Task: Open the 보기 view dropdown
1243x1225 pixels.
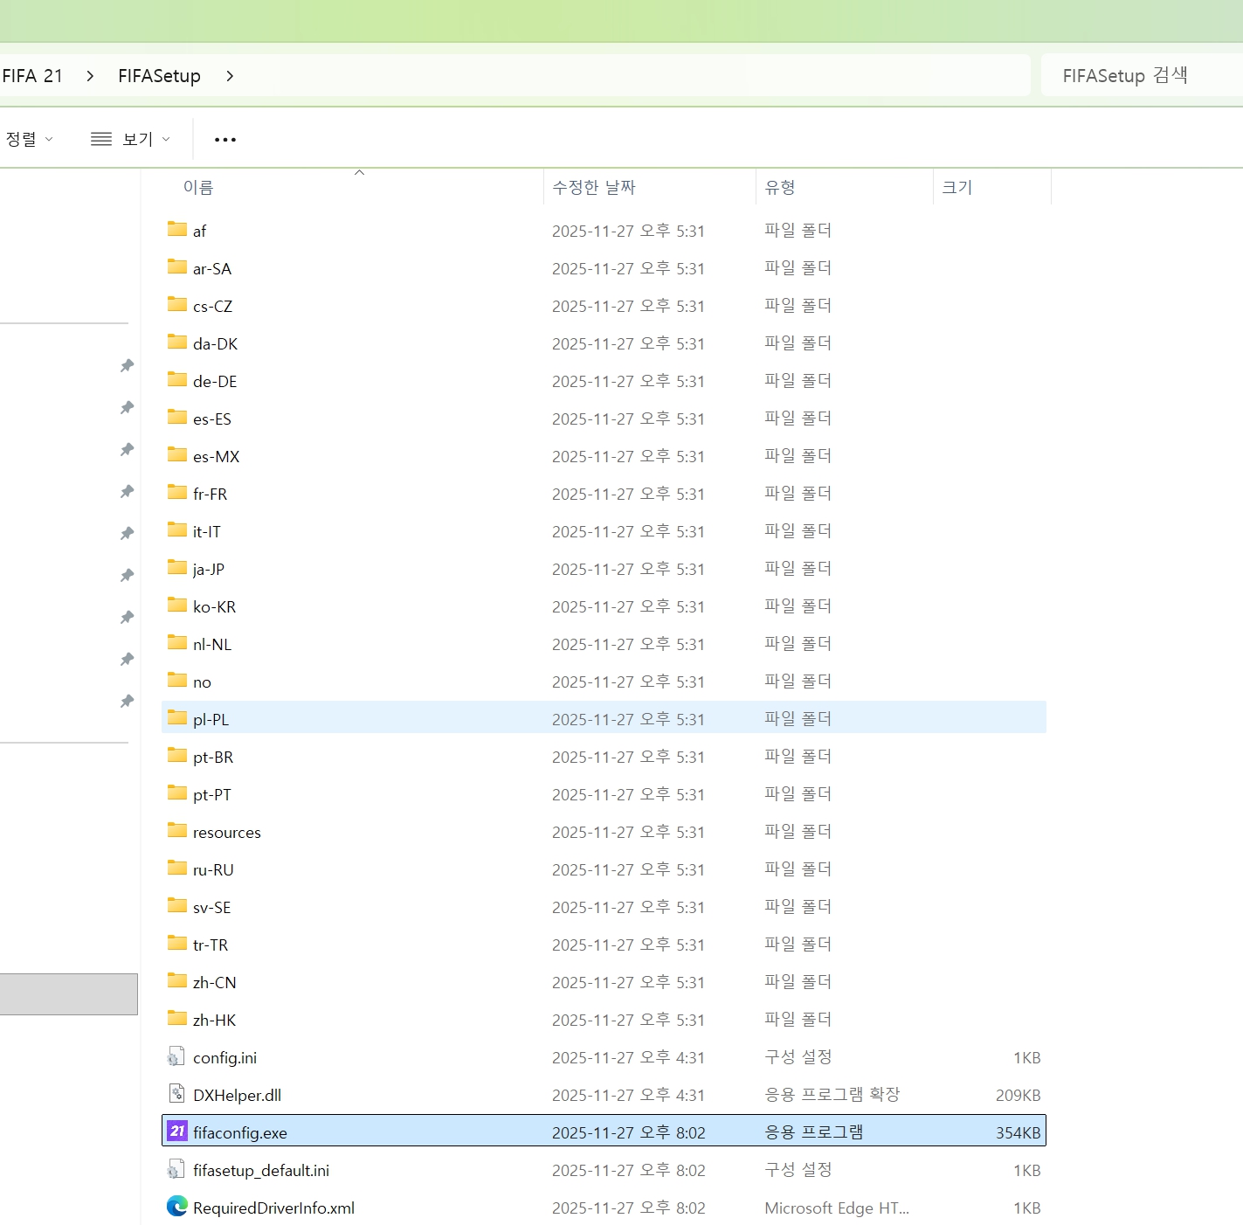Action: pos(131,139)
